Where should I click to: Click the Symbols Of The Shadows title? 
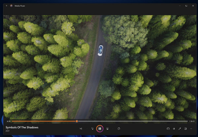[x=22, y=127]
